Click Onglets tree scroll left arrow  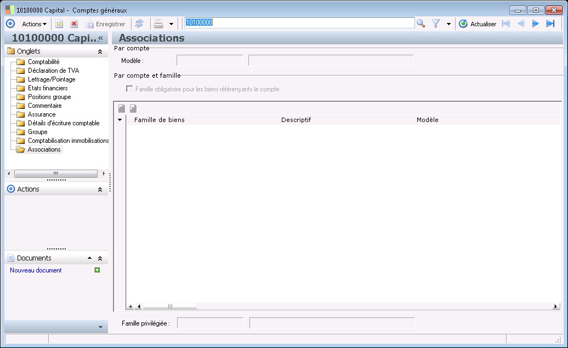pyautogui.click(x=9, y=173)
